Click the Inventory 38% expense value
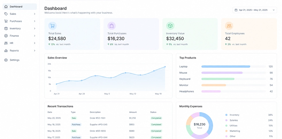282x139 pixels. pos(271,115)
